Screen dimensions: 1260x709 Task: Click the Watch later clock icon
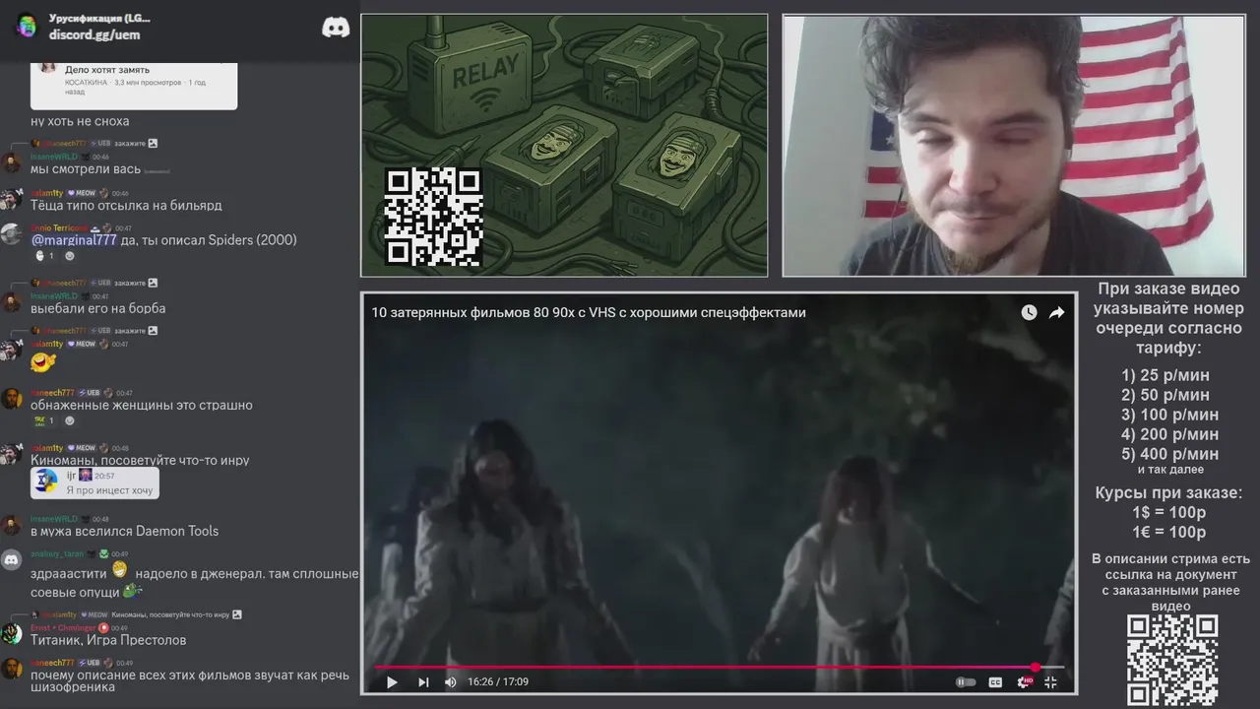1029,312
